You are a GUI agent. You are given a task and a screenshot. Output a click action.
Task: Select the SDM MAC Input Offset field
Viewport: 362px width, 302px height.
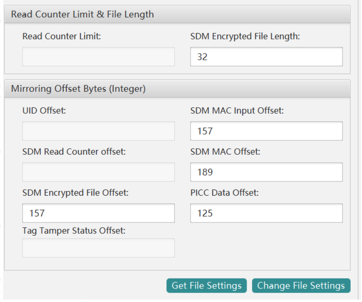266,131
